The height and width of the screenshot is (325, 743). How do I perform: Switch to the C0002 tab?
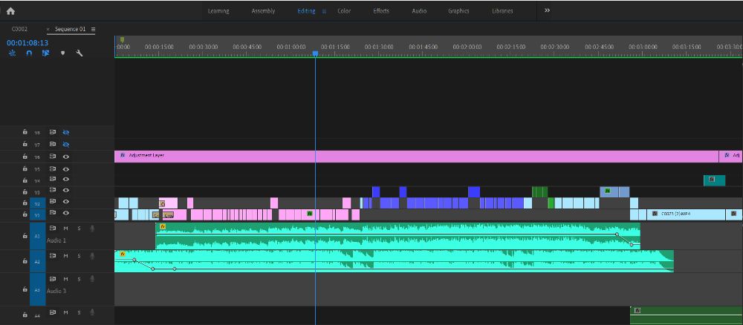click(19, 30)
